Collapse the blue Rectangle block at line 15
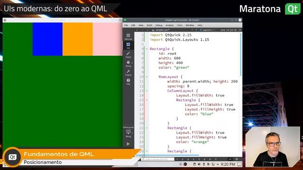 pos(147,100)
